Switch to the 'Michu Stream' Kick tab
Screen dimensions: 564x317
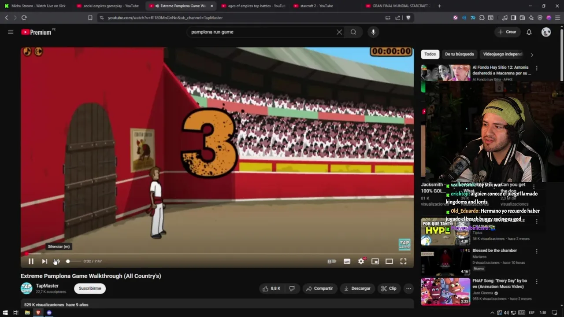[x=35, y=6]
